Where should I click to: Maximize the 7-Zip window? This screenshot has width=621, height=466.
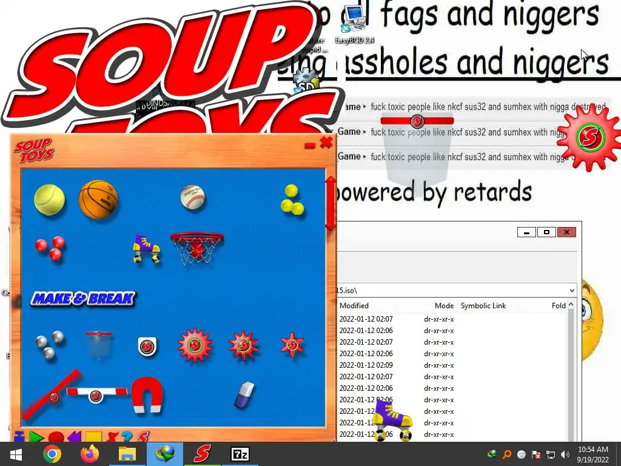click(546, 232)
